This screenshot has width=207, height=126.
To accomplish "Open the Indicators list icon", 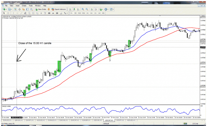I will coord(101,9).
